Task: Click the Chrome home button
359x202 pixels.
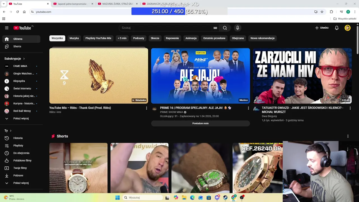Action: click(x=24, y=12)
